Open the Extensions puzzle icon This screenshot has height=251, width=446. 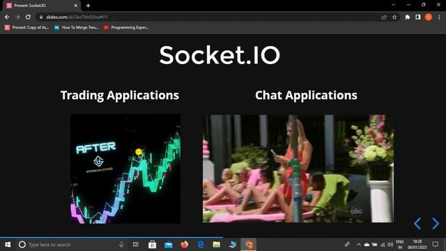click(407, 17)
